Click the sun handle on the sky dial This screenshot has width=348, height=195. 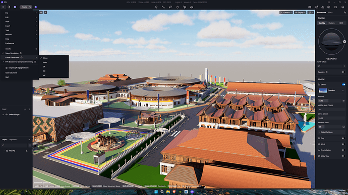(x=344, y=42)
